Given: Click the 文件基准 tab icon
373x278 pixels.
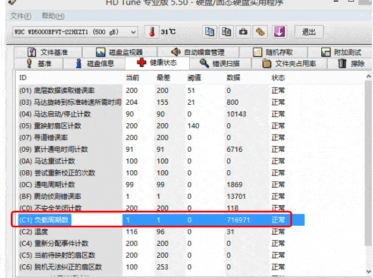Looking at the screenshot, I should click(32, 52).
